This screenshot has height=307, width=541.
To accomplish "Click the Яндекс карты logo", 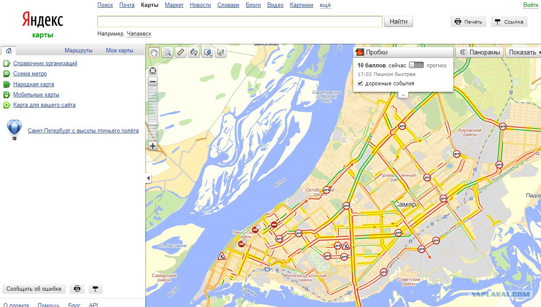I will click(43, 25).
